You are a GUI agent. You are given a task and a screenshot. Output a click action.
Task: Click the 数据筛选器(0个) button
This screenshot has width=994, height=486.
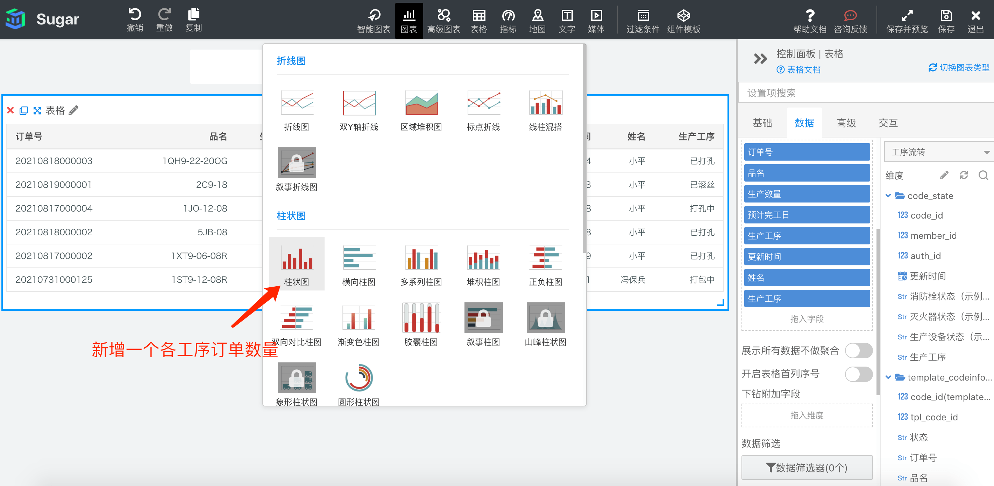(807, 467)
